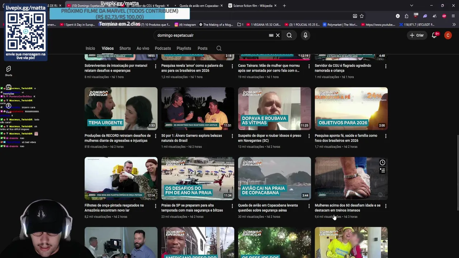Image resolution: width=459 pixels, height=258 pixels.
Task: Open channel search next to the Posts tab
Action: (x=219, y=48)
